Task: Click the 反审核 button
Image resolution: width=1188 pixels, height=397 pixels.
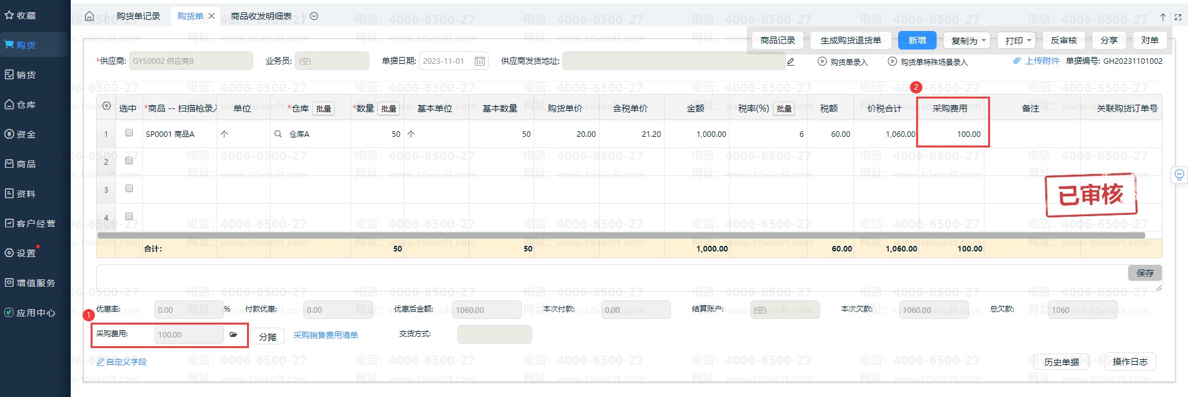Action: [1063, 40]
